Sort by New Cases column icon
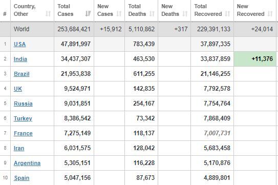The image size is (278, 185). pos(119,14)
